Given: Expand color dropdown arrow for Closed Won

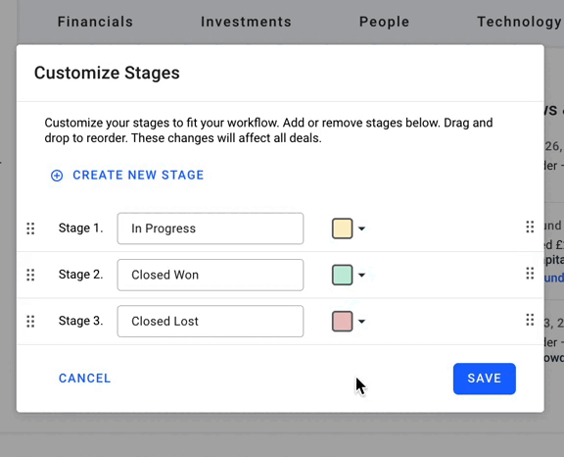Looking at the screenshot, I should tap(362, 276).
